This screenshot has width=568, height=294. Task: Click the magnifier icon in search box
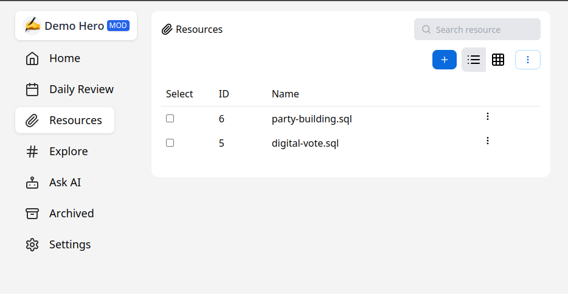tap(426, 29)
